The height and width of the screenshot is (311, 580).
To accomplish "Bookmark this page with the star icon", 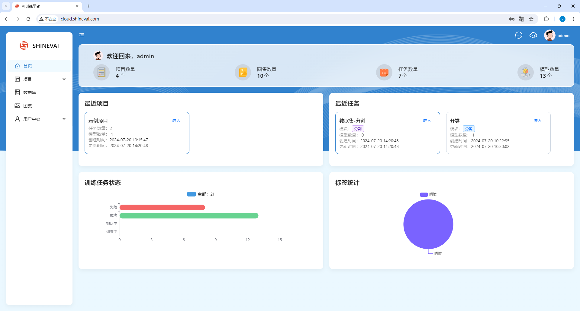I will pyautogui.click(x=531, y=19).
